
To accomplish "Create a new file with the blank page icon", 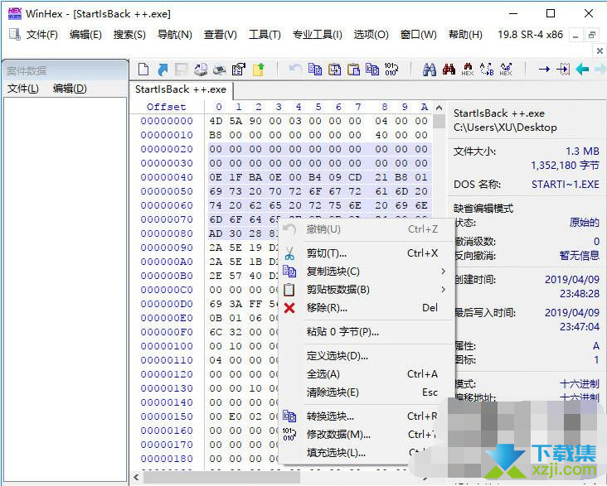I will pos(143,70).
